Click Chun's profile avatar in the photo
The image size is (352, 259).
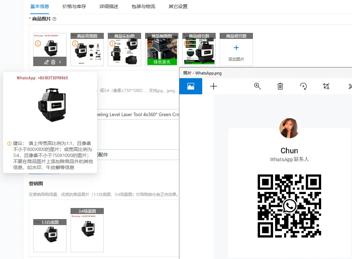289,128
